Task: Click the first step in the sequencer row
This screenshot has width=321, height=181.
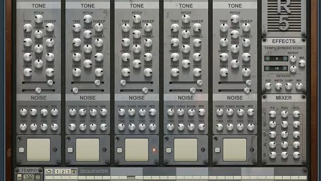Action: point(49,177)
